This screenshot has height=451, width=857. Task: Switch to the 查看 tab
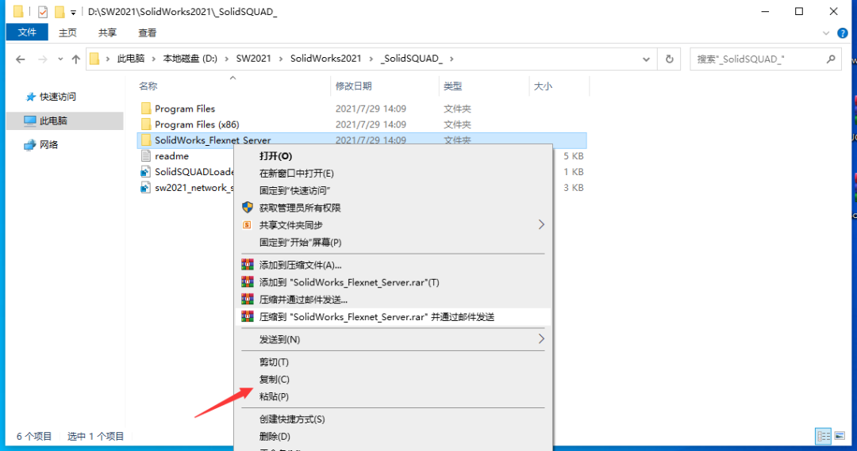[147, 32]
